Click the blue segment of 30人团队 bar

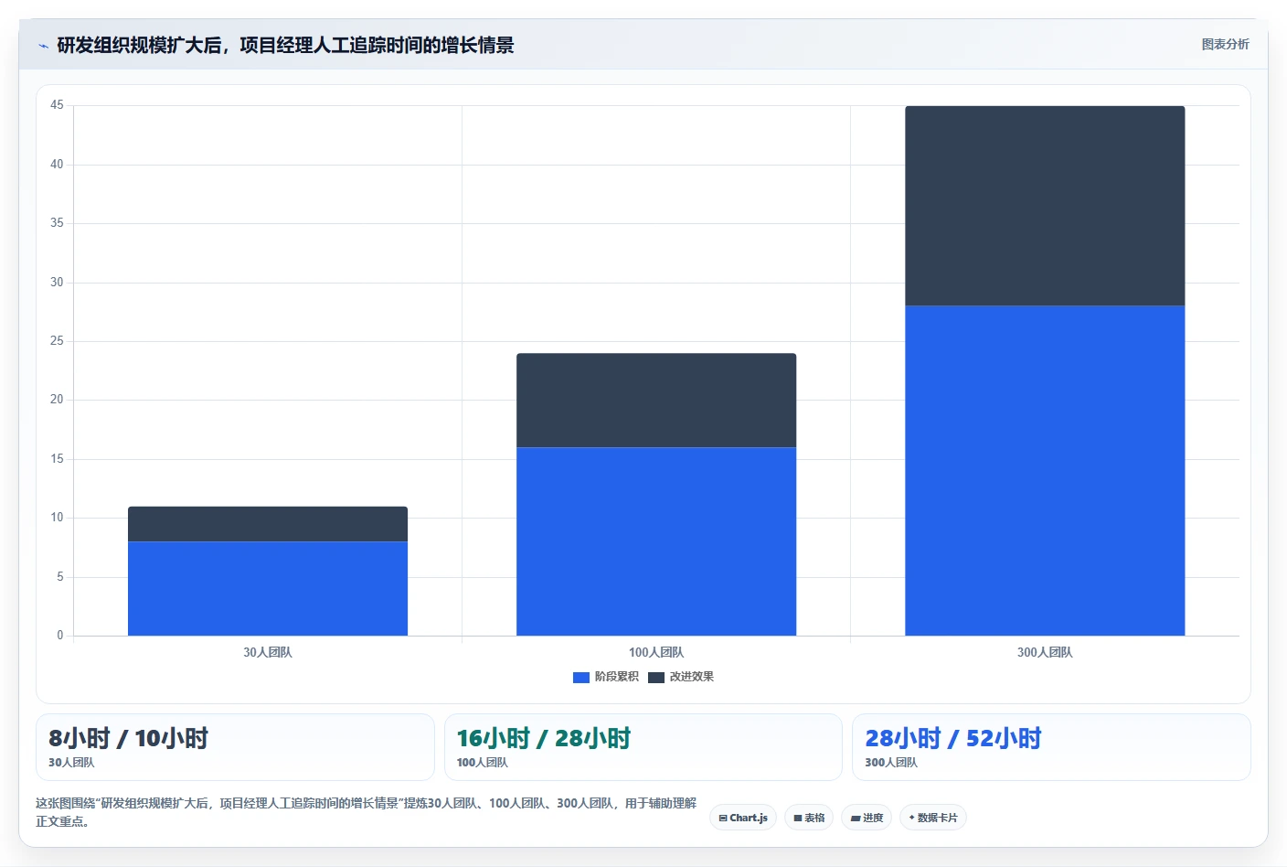coord(268,588)
